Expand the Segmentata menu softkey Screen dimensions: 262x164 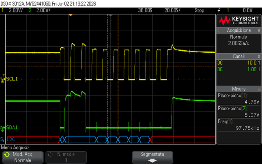tap(152, 157)
